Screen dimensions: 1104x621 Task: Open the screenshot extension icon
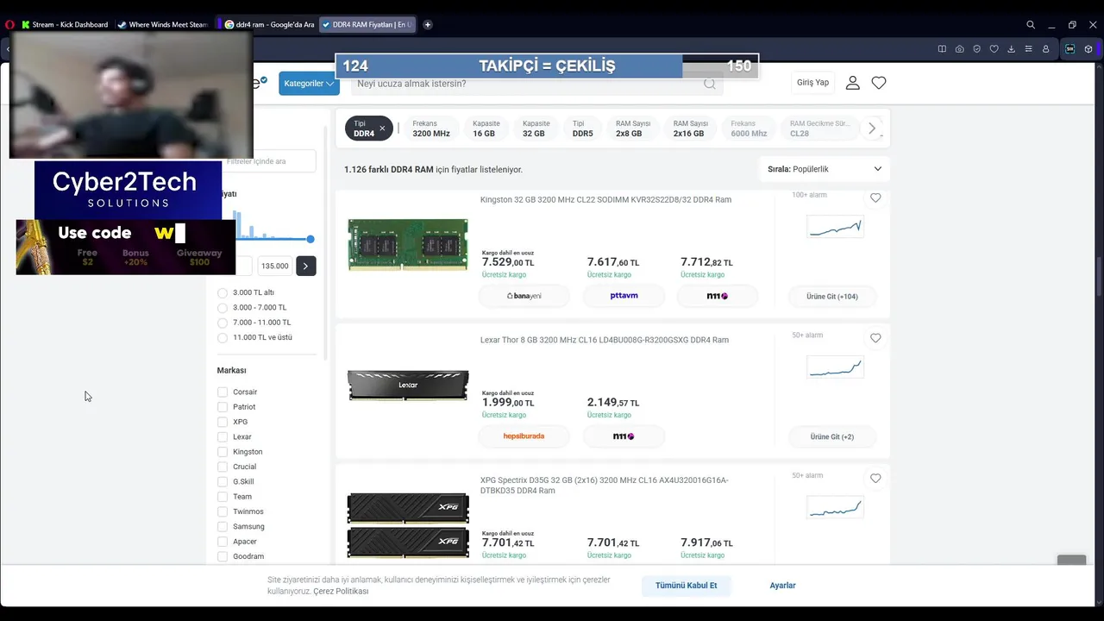pos(1070,49)
